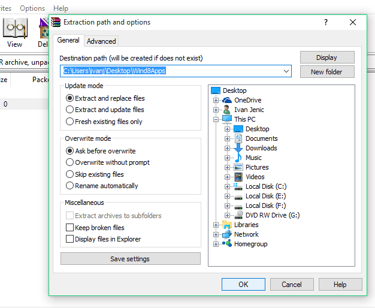375x308 pixels.
Task: Tick Display files in Explorer checkbox
Action: coord(69,239)
